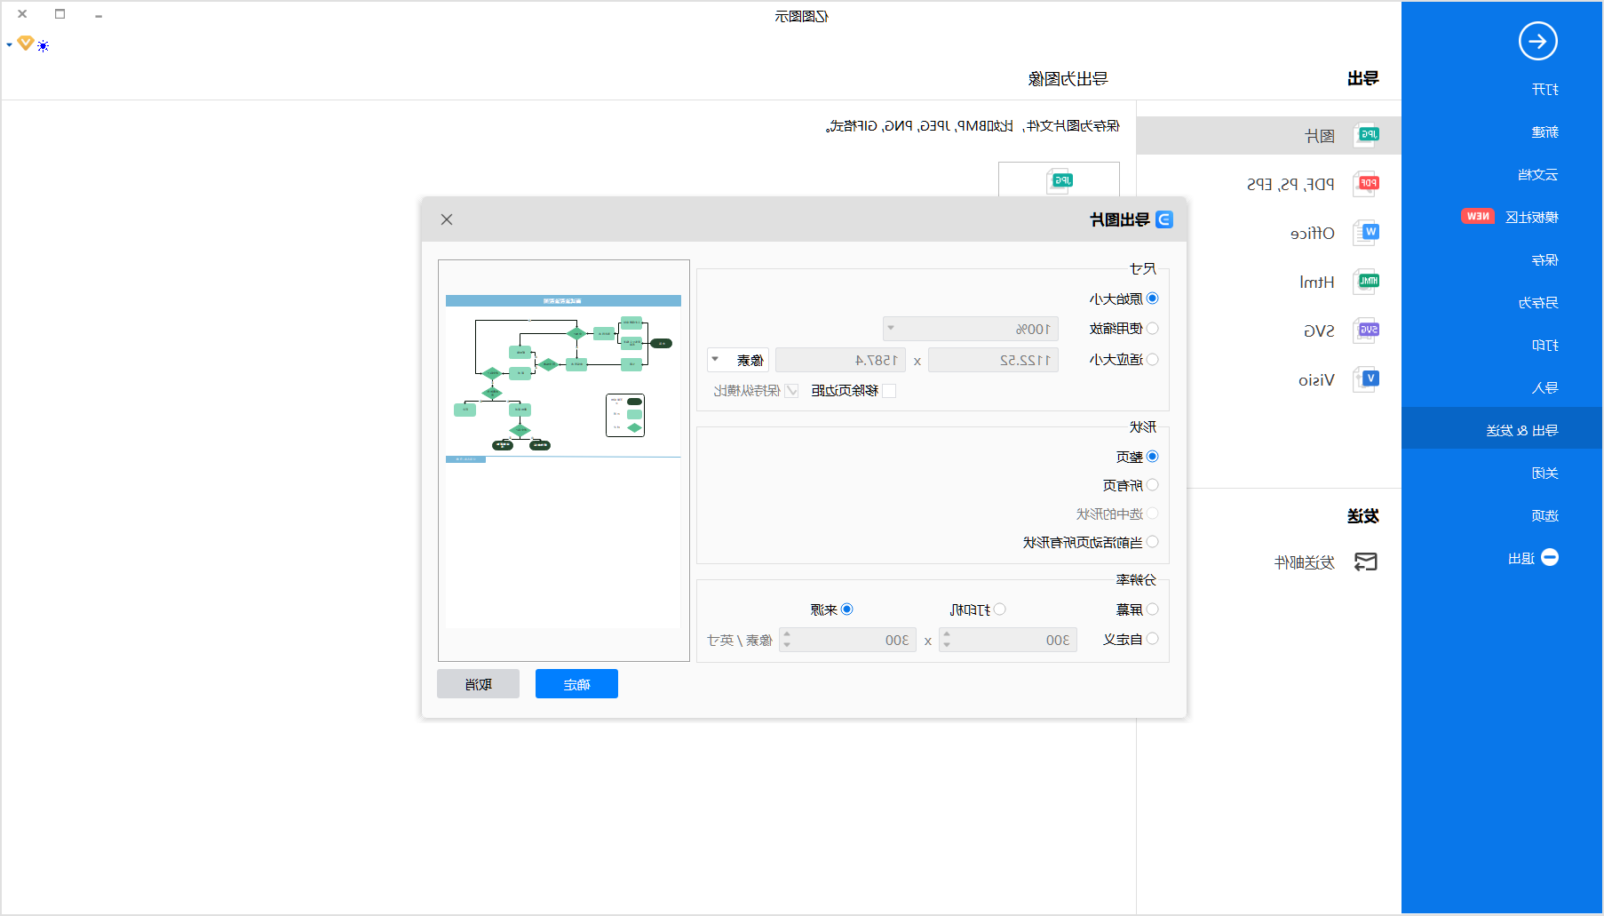Open the 打开 sidebar menu item

tap(1545, 90)
